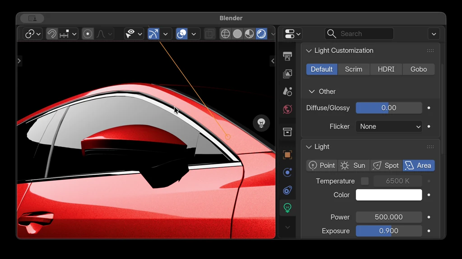This screenshot has height=259, width=462.
Task: Toggle the show gizmo button
Action: click(153, 34)
